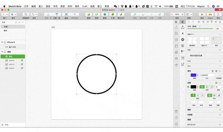223x132 pixels.
Task: Collapse the iPhone 8 artboard group
Action: (2, 42)
